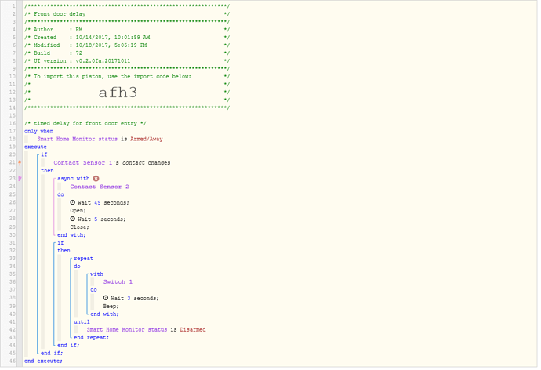
Task: Click the async marker icon beside line 23
Action: coord(20,179)
